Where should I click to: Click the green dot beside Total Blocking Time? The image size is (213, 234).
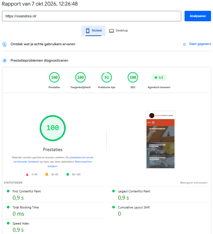pos(8,207)
